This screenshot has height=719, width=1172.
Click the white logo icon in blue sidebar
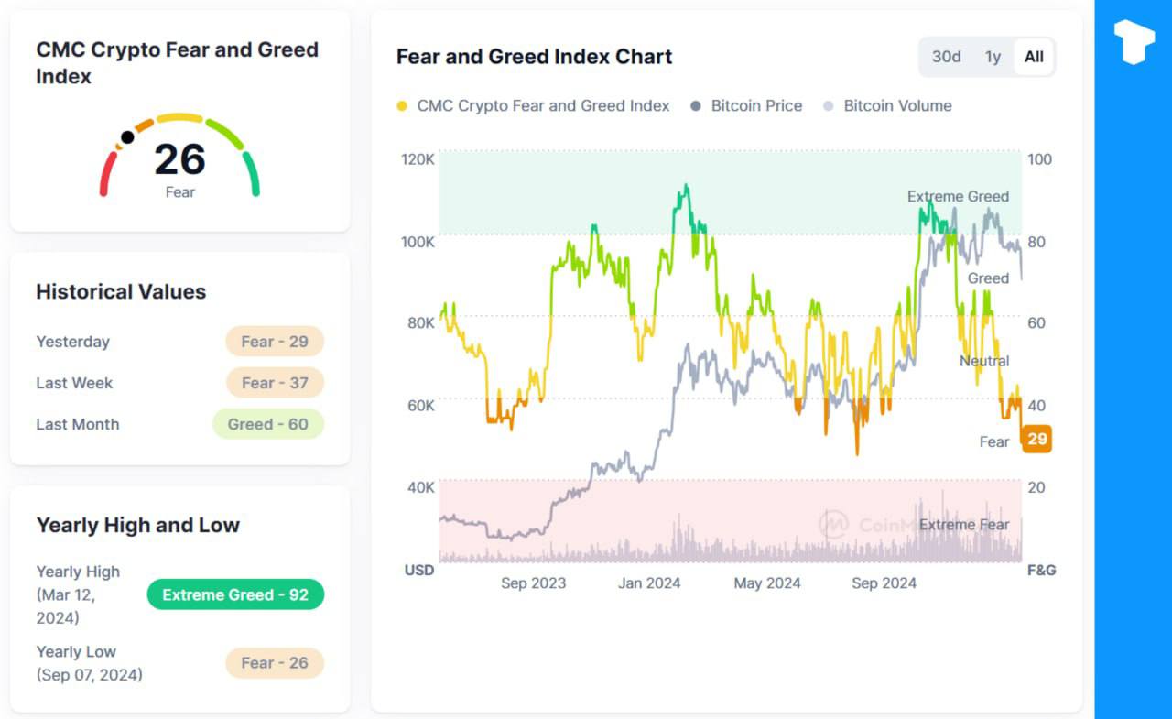(1134, 41)
